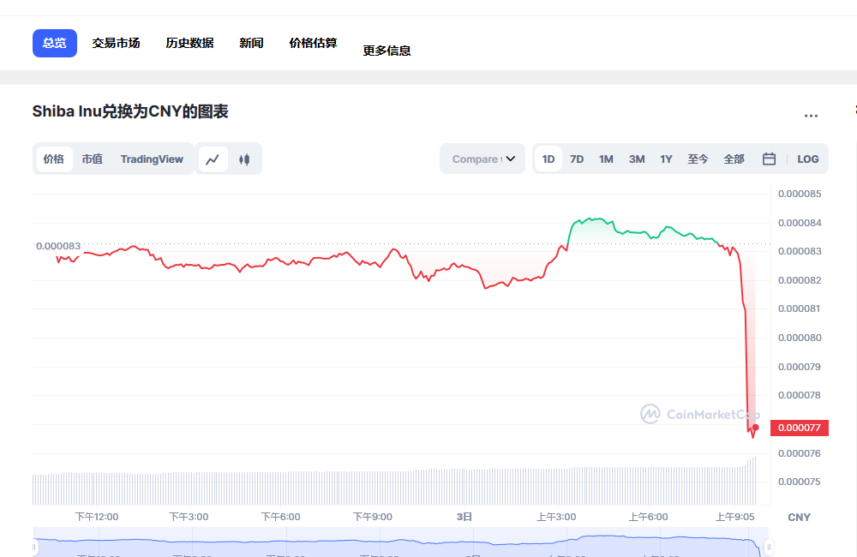Open the 新闻 tab
Image resolution: width=857 pixels, height=557 pixels.
[251, 42]
